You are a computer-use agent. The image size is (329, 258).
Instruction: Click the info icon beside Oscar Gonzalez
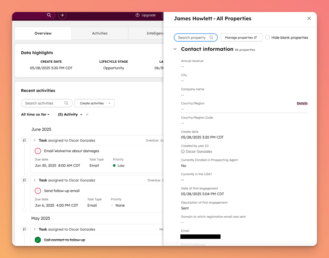[x=183, y=152]
